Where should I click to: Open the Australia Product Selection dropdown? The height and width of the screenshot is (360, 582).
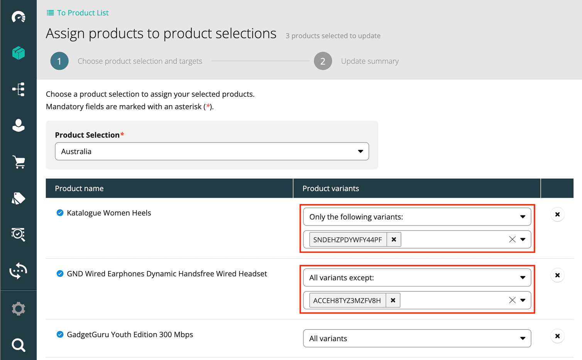[211, 151]
